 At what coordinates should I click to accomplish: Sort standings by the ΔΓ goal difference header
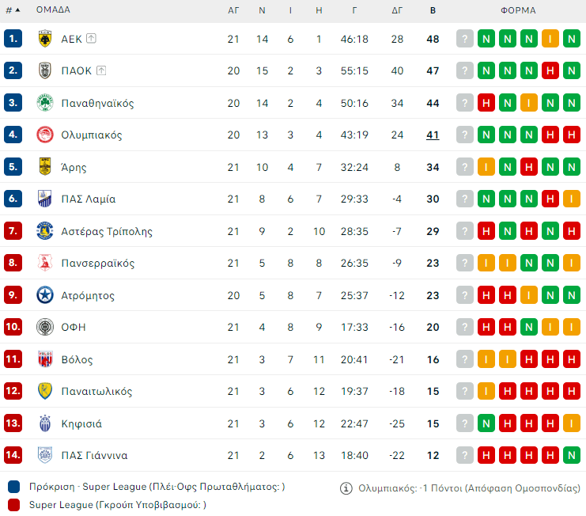(x=397, y=10)
